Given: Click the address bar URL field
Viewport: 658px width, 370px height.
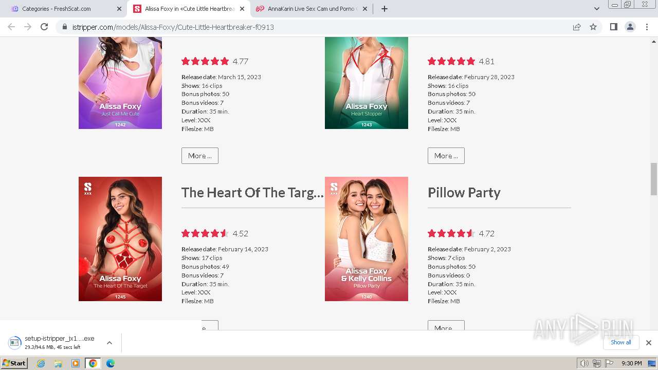Looking at the screenshot, I should click(x=314, y=27).
